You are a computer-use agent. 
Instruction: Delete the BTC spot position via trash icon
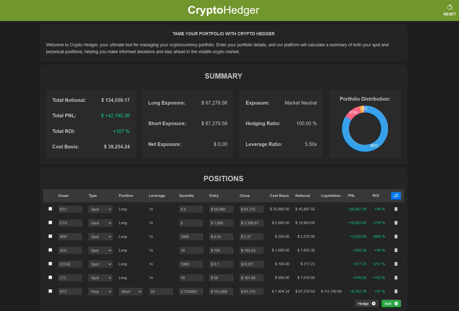396,209
